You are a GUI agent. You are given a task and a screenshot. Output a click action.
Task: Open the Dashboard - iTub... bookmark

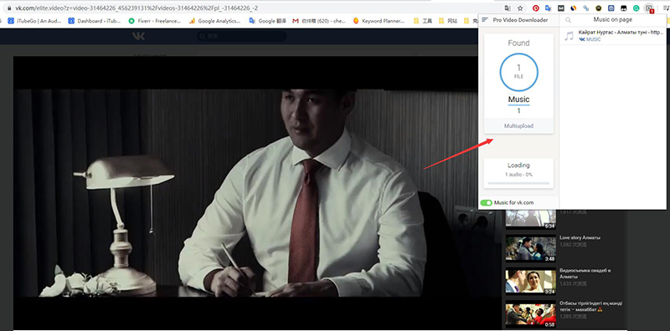[x=95, y=20]
